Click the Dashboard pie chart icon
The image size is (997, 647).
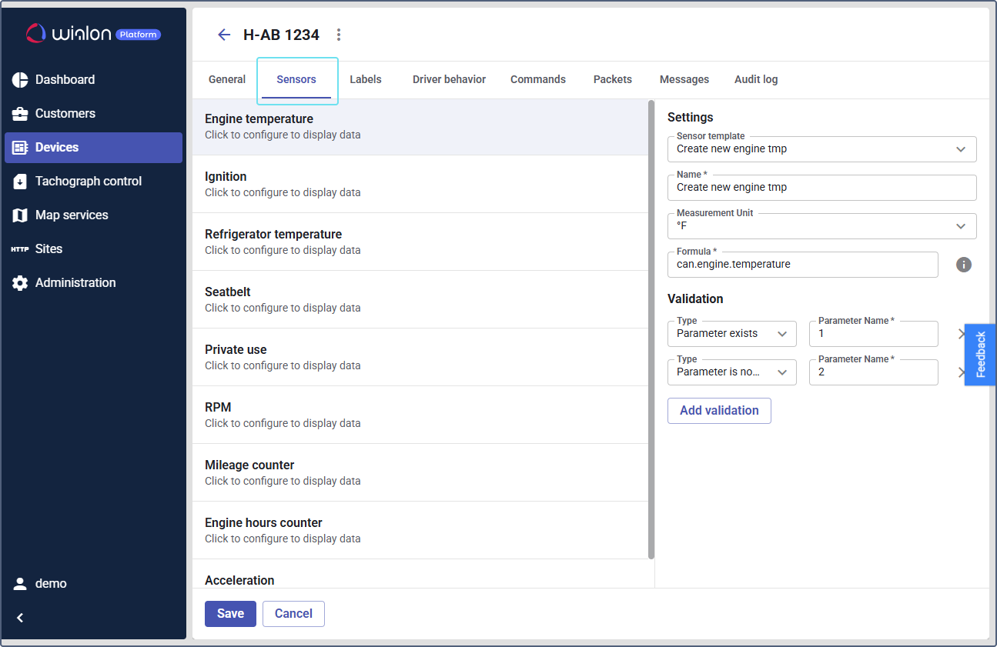point(20,80)
